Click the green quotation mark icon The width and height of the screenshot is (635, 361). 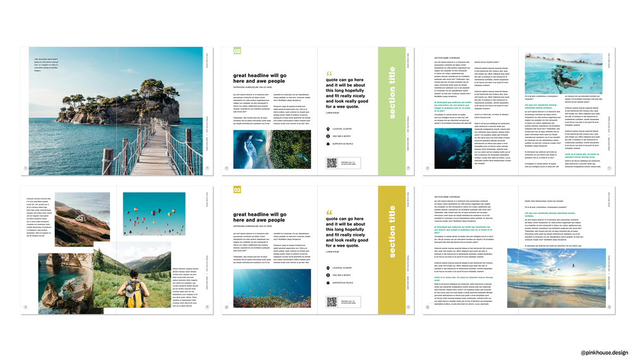click(x=329, y=73)
